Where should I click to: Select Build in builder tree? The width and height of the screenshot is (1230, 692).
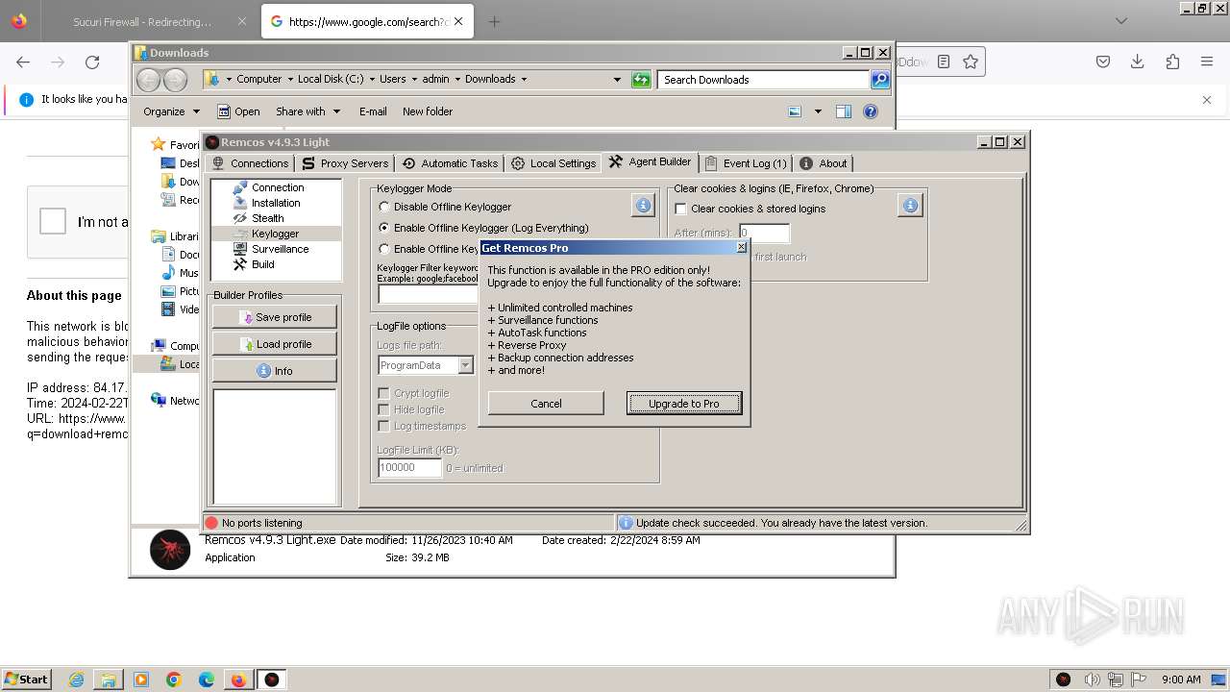pyautogui.click(x=262, y=264)
